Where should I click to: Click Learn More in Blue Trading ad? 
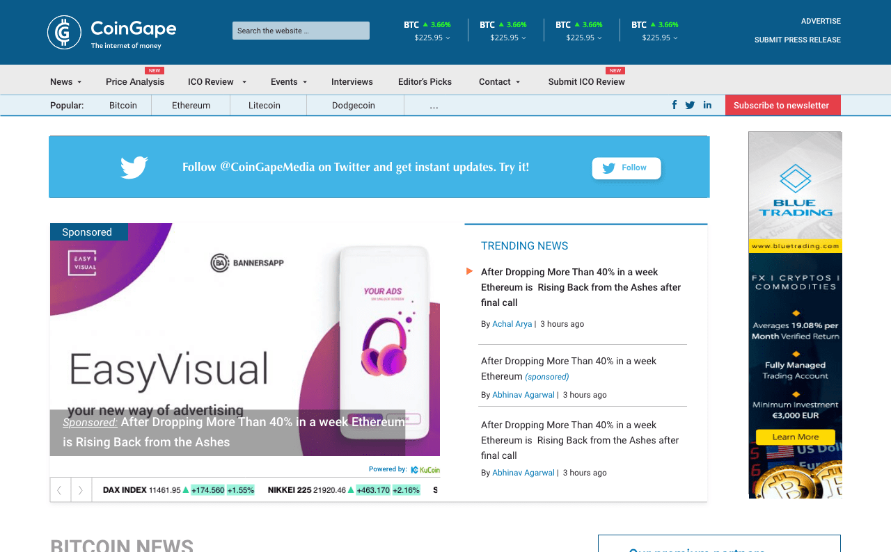(796, 437)
